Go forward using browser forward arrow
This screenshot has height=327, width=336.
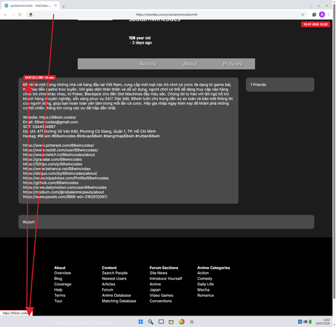click(13, 15)
